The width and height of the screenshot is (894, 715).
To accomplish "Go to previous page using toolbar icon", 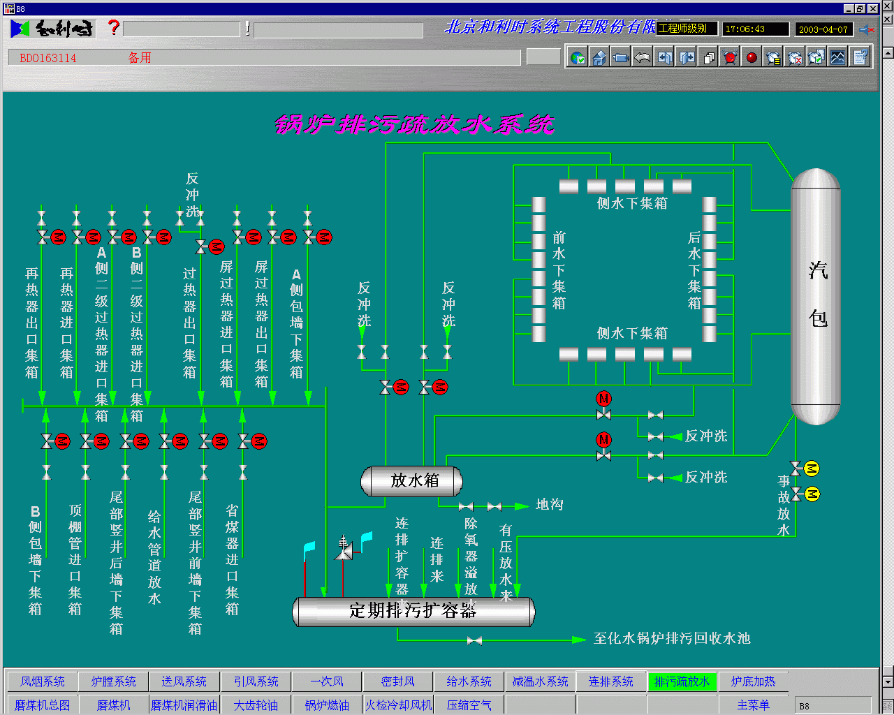I will click(664, 57).
